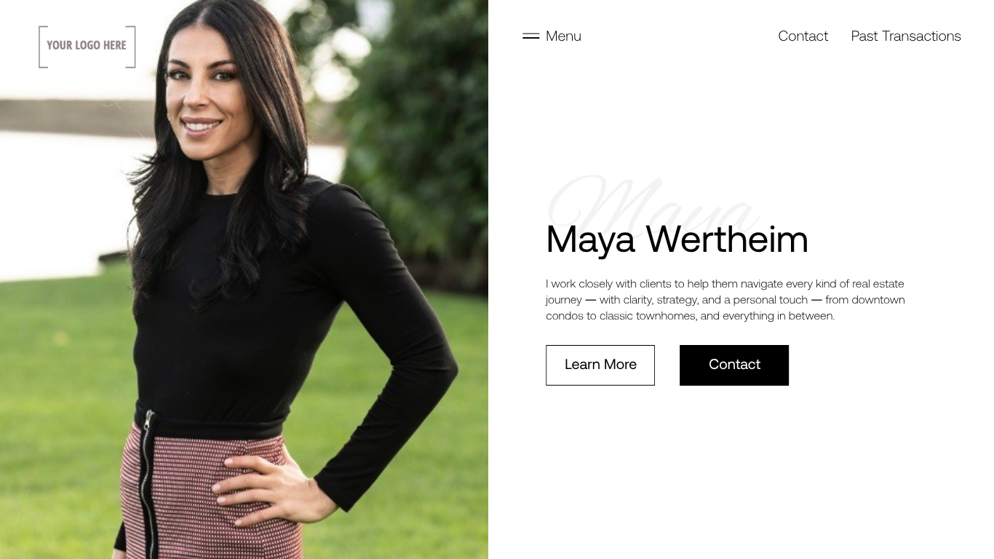Click the phrase 'real estate' in bio
994x559 pixels.
pyautogui.click(x=878, y=284)
